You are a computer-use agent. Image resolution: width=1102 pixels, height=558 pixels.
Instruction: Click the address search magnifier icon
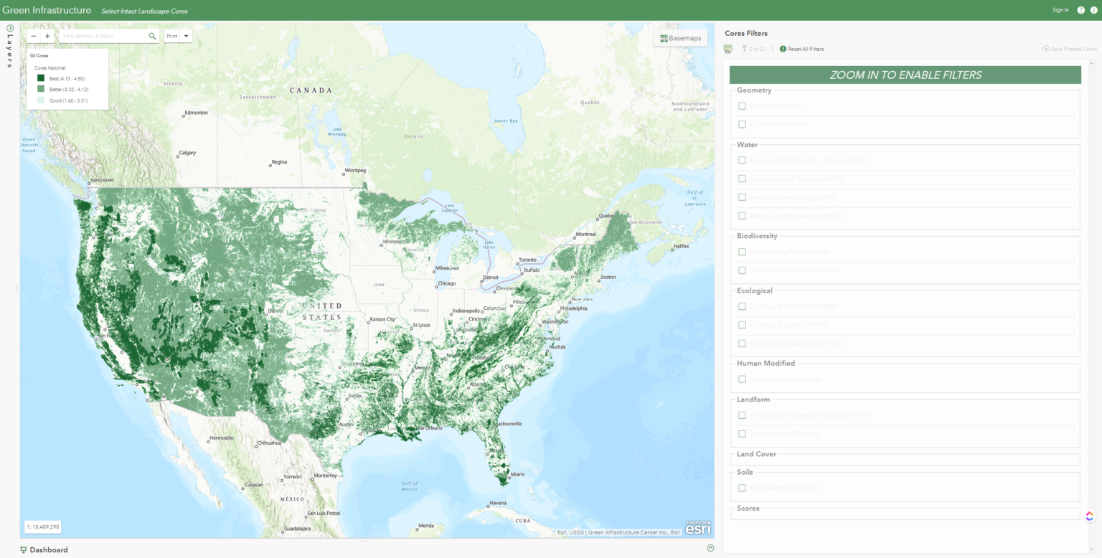click(x=151, y=35)
